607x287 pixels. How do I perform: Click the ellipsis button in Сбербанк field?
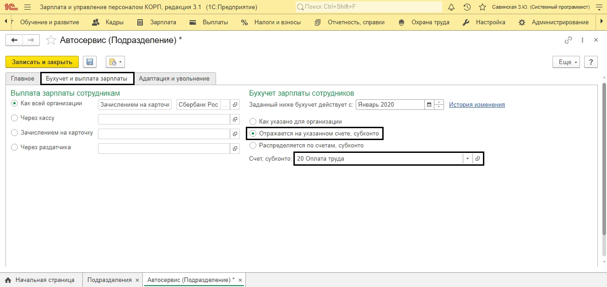225,105
